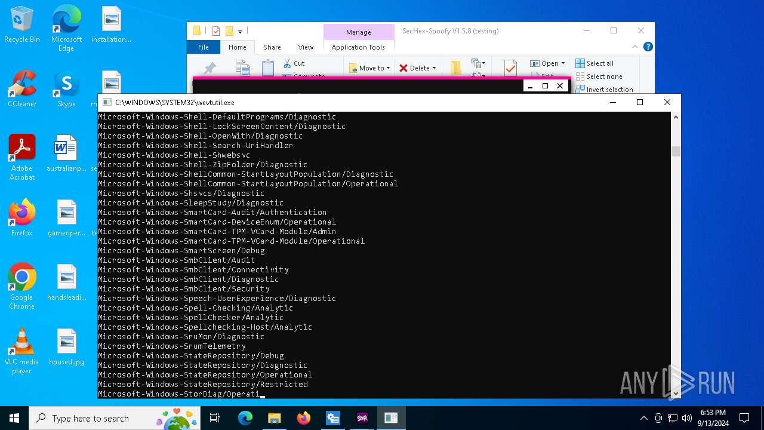Select the handsleadi... desktop image file

[x=66, y=282]
